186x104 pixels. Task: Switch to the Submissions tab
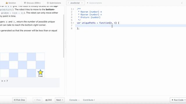(54, 3)
